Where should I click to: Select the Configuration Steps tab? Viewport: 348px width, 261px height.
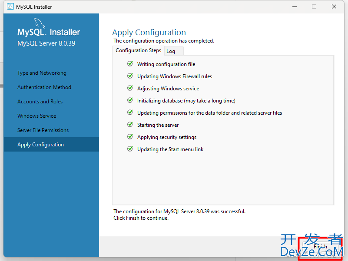pyautogui.click(x=138, y=51)
